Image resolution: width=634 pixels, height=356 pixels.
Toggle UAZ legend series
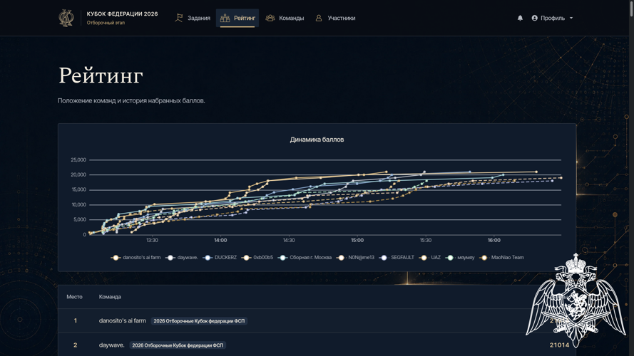(x=430, y=258)
